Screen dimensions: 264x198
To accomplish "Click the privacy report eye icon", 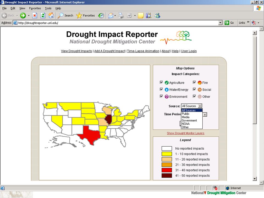I will (x=215, y=188).
